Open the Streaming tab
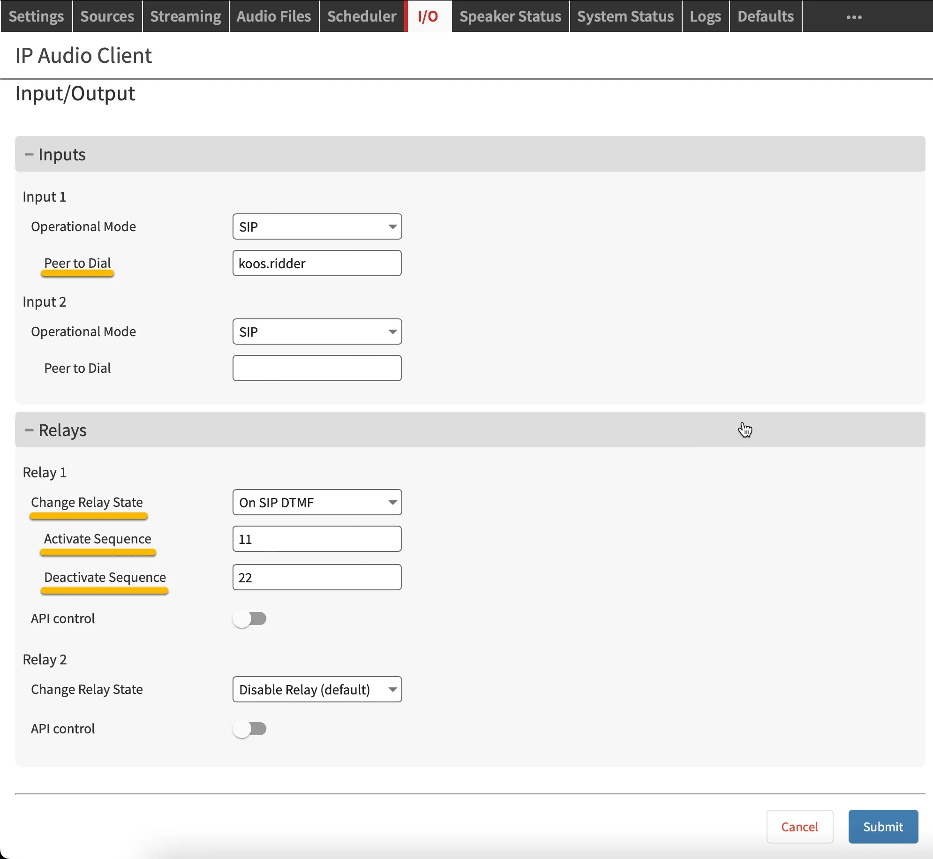The height and width of the screenshot is (859, 933). coord(186,16)
